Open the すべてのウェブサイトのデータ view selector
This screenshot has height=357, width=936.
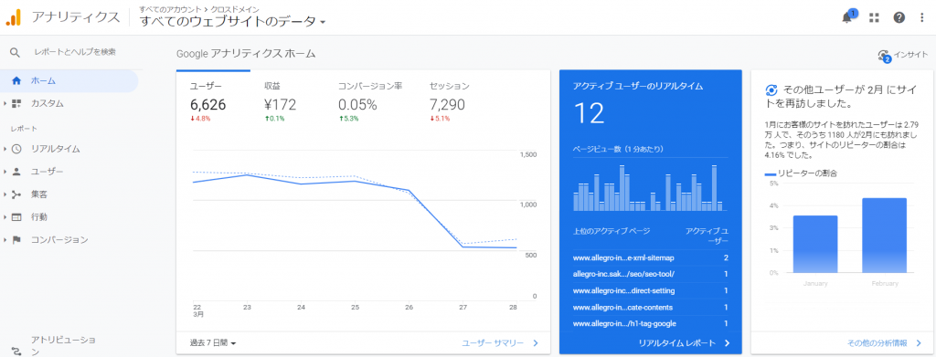(233, 21)
